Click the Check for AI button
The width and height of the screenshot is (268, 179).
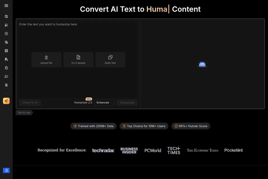pos(30,102)
